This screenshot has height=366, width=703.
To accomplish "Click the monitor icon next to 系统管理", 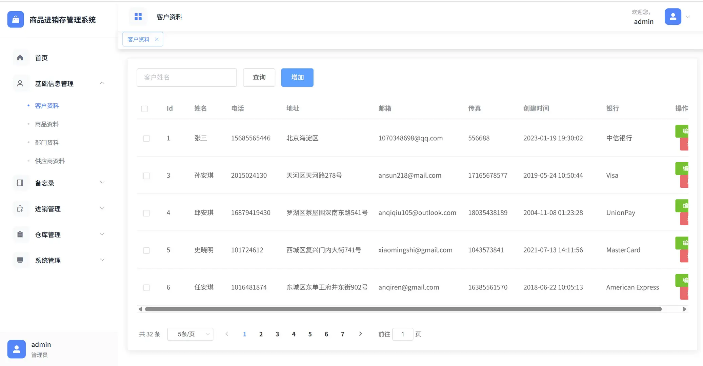I will click(20, 260).
